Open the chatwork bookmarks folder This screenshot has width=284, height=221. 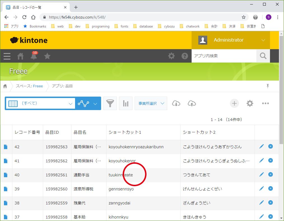[190, 26]
